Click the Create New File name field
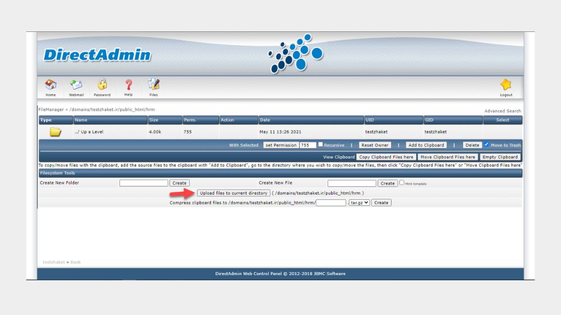The image size is (561, 315). point(352,183)
